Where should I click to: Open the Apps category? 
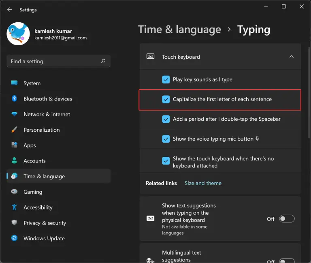(x=58, y=145)
